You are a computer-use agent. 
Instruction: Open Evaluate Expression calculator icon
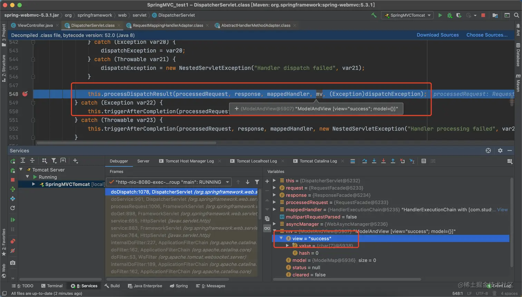[x=424, y=161]
